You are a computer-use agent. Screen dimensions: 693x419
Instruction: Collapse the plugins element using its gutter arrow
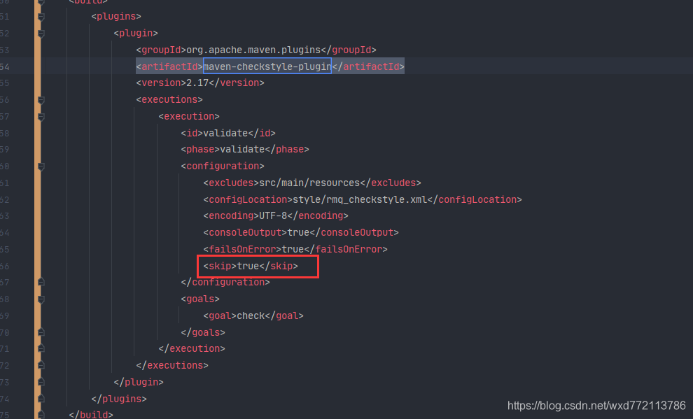pyautogui.click(x=41, y=15)
